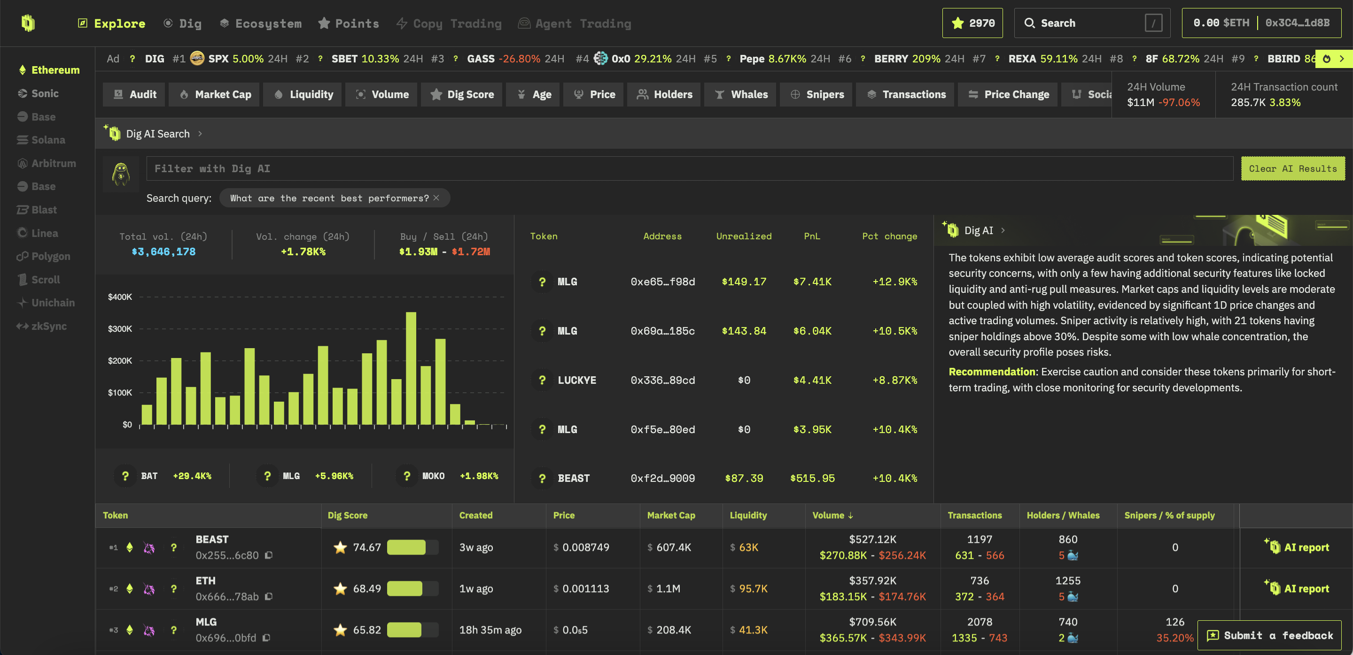Click the Dig AI robot avatar icon
The width and height of the screenshot is (1353, 655).
pyautogui.click(x=121, y=174)
